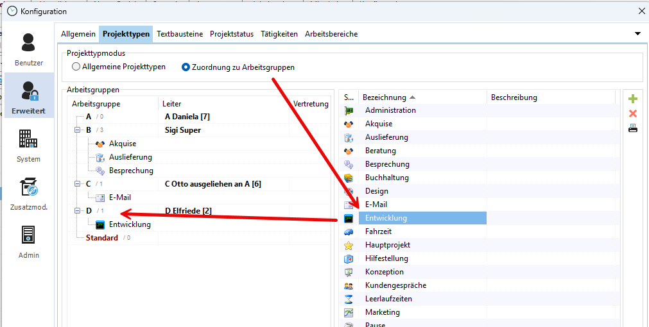Collapse work group B tree node
649x327 pixels.
pyautogui.click(x=78, y=130)
